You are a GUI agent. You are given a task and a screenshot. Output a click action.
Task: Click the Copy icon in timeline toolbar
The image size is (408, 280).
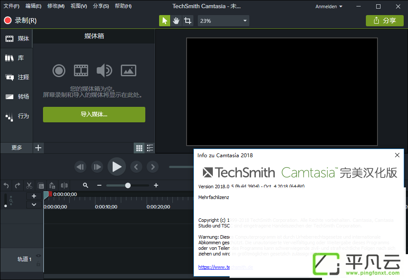pyautogui.click(x=41, y=186)
